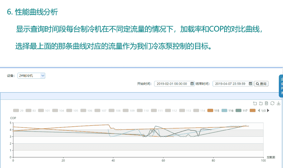Toggle legend series 113

coord(185,111)
